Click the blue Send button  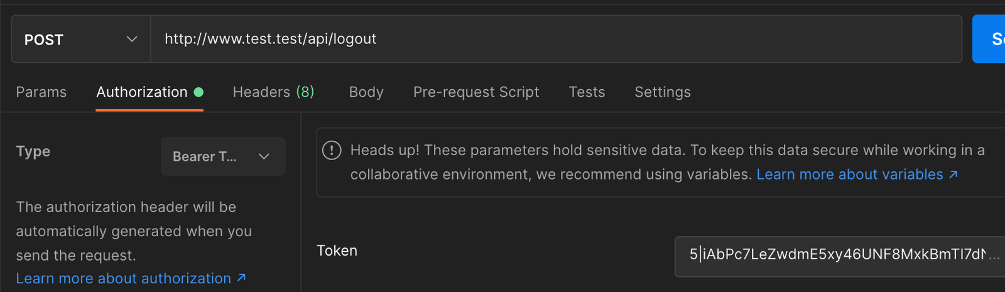989,39
